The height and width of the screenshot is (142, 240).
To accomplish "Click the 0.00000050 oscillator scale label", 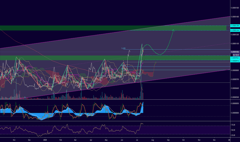I will (x=235, y=104).
